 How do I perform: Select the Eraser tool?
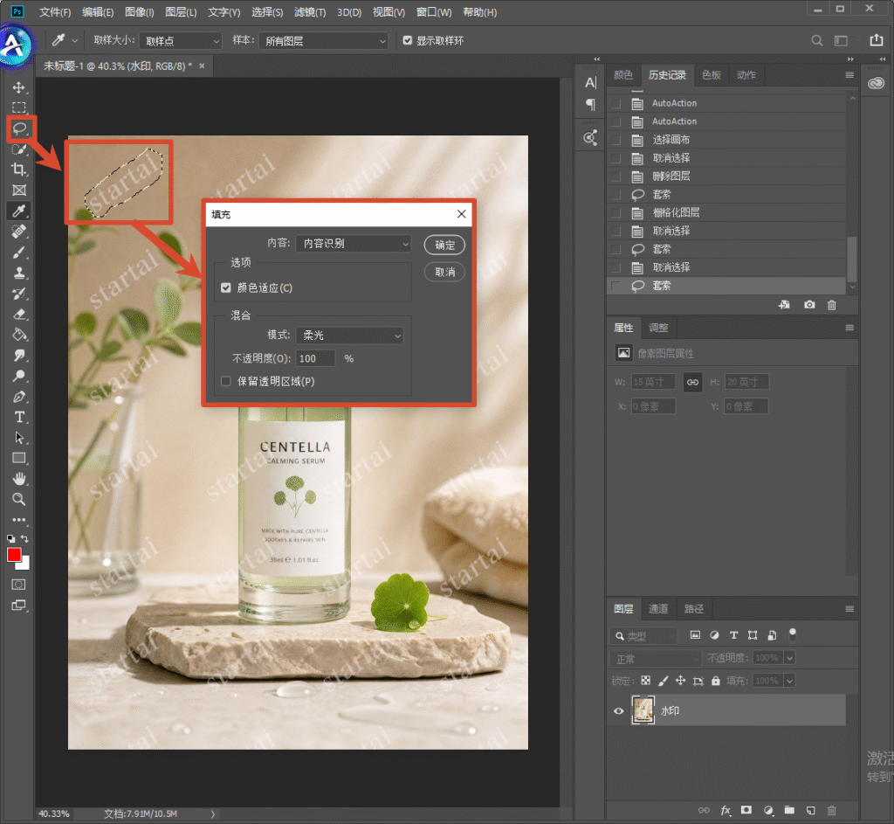tap(19, 314)
